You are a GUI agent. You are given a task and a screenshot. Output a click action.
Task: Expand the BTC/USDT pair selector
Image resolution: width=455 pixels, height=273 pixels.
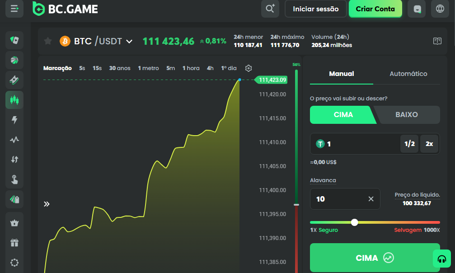point(129,41)
